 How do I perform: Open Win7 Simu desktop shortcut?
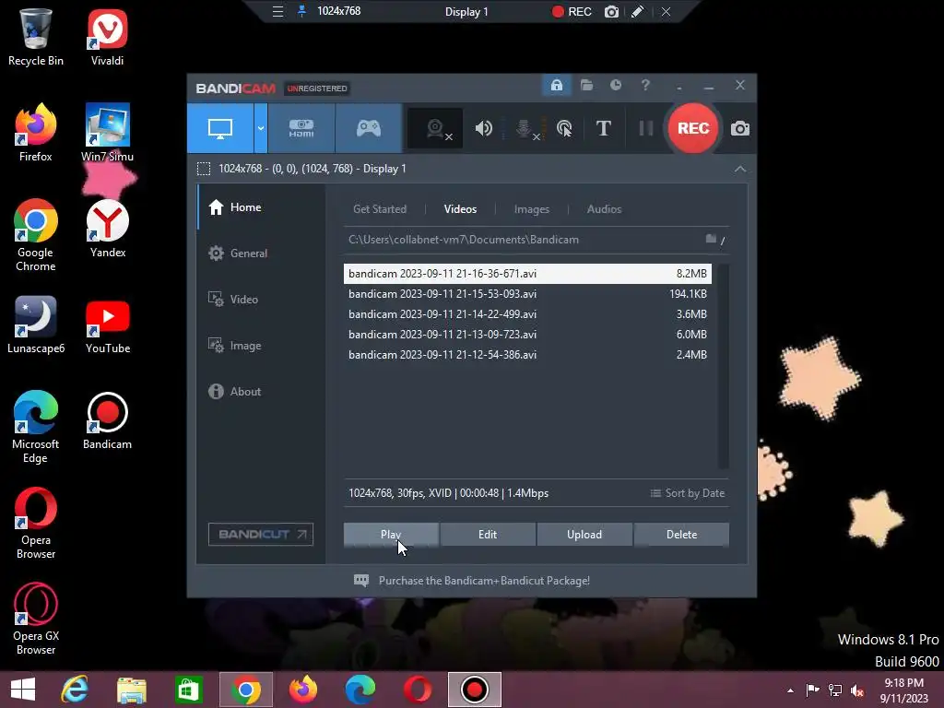(107, 133)
